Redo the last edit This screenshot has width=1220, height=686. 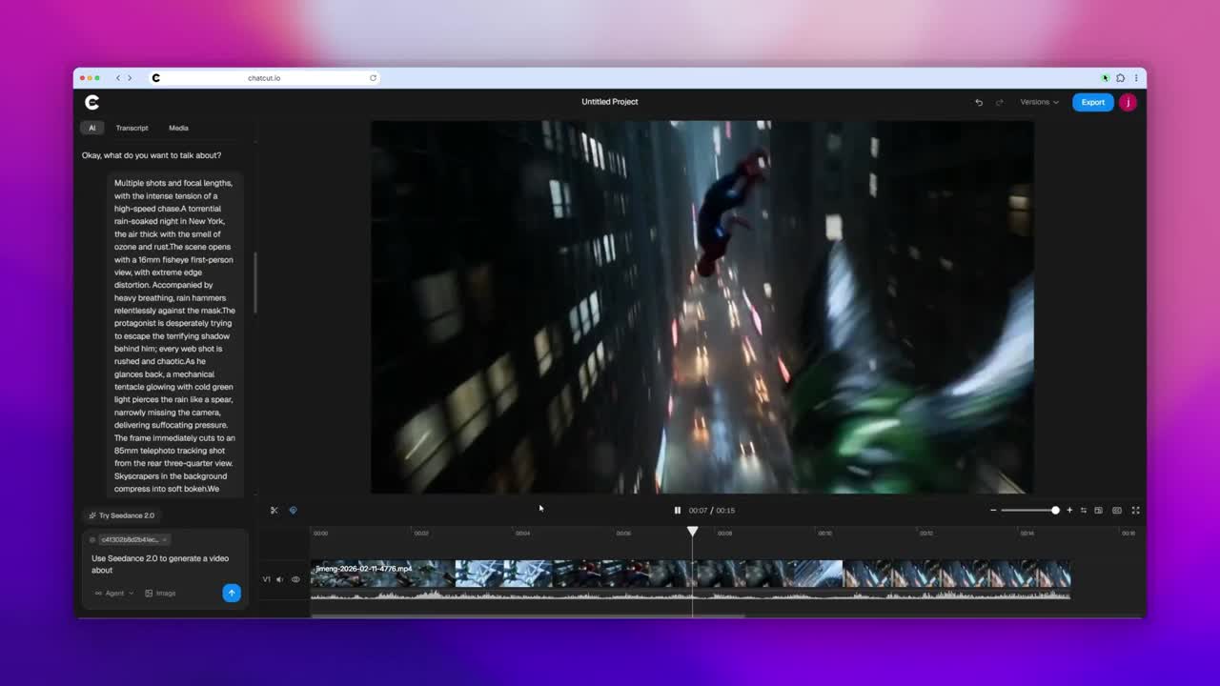point(1000,102)
